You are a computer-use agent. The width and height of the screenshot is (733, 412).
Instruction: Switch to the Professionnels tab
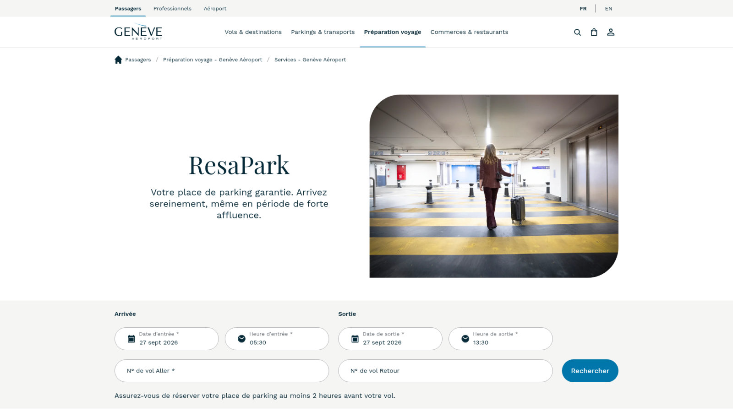click(172, 9)
